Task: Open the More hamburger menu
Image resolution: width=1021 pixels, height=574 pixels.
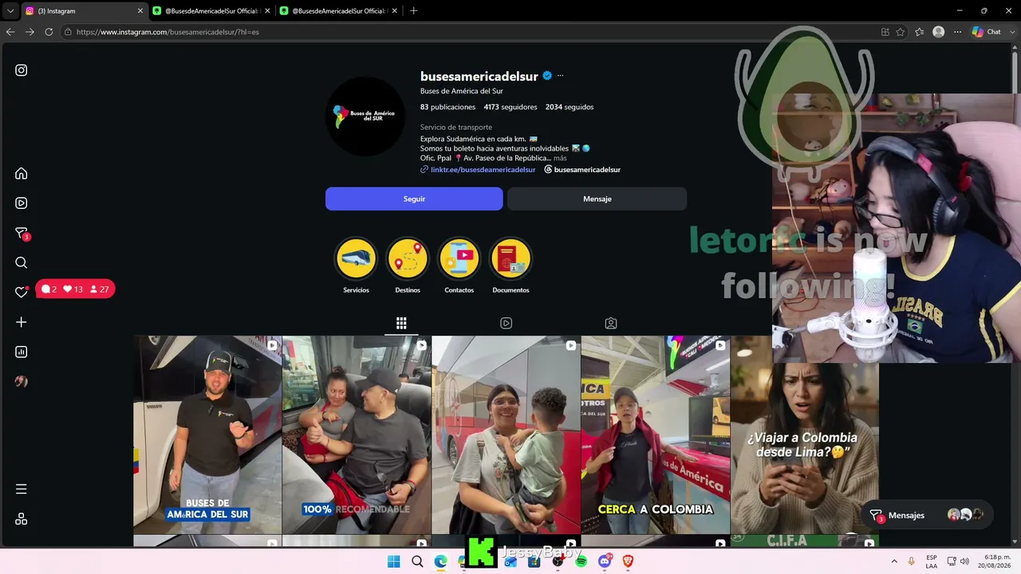Action: coord(22,489)
